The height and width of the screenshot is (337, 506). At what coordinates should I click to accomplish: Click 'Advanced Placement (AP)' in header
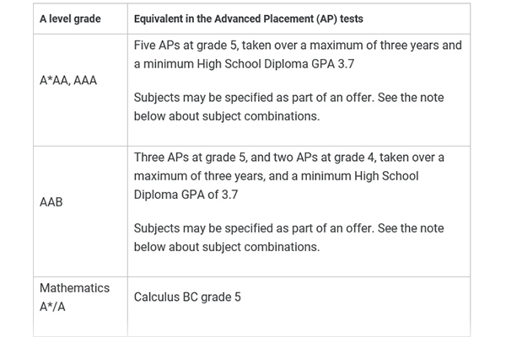(277, 19)
